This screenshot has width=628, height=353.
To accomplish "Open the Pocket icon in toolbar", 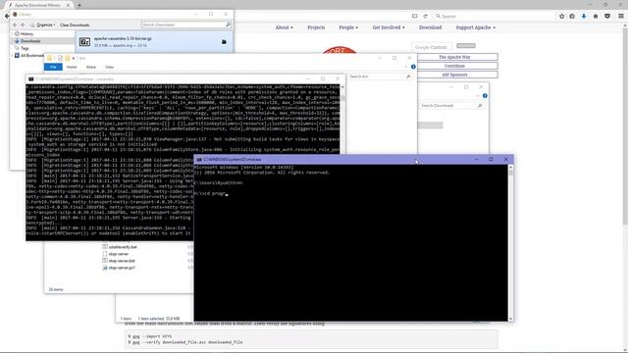I will point(607,16).
